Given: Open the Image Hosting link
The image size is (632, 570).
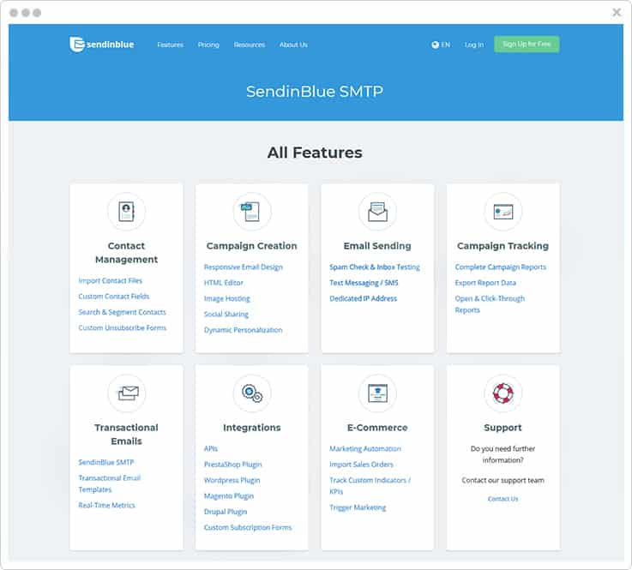Looking at the screenshot, I should [227, 298].
